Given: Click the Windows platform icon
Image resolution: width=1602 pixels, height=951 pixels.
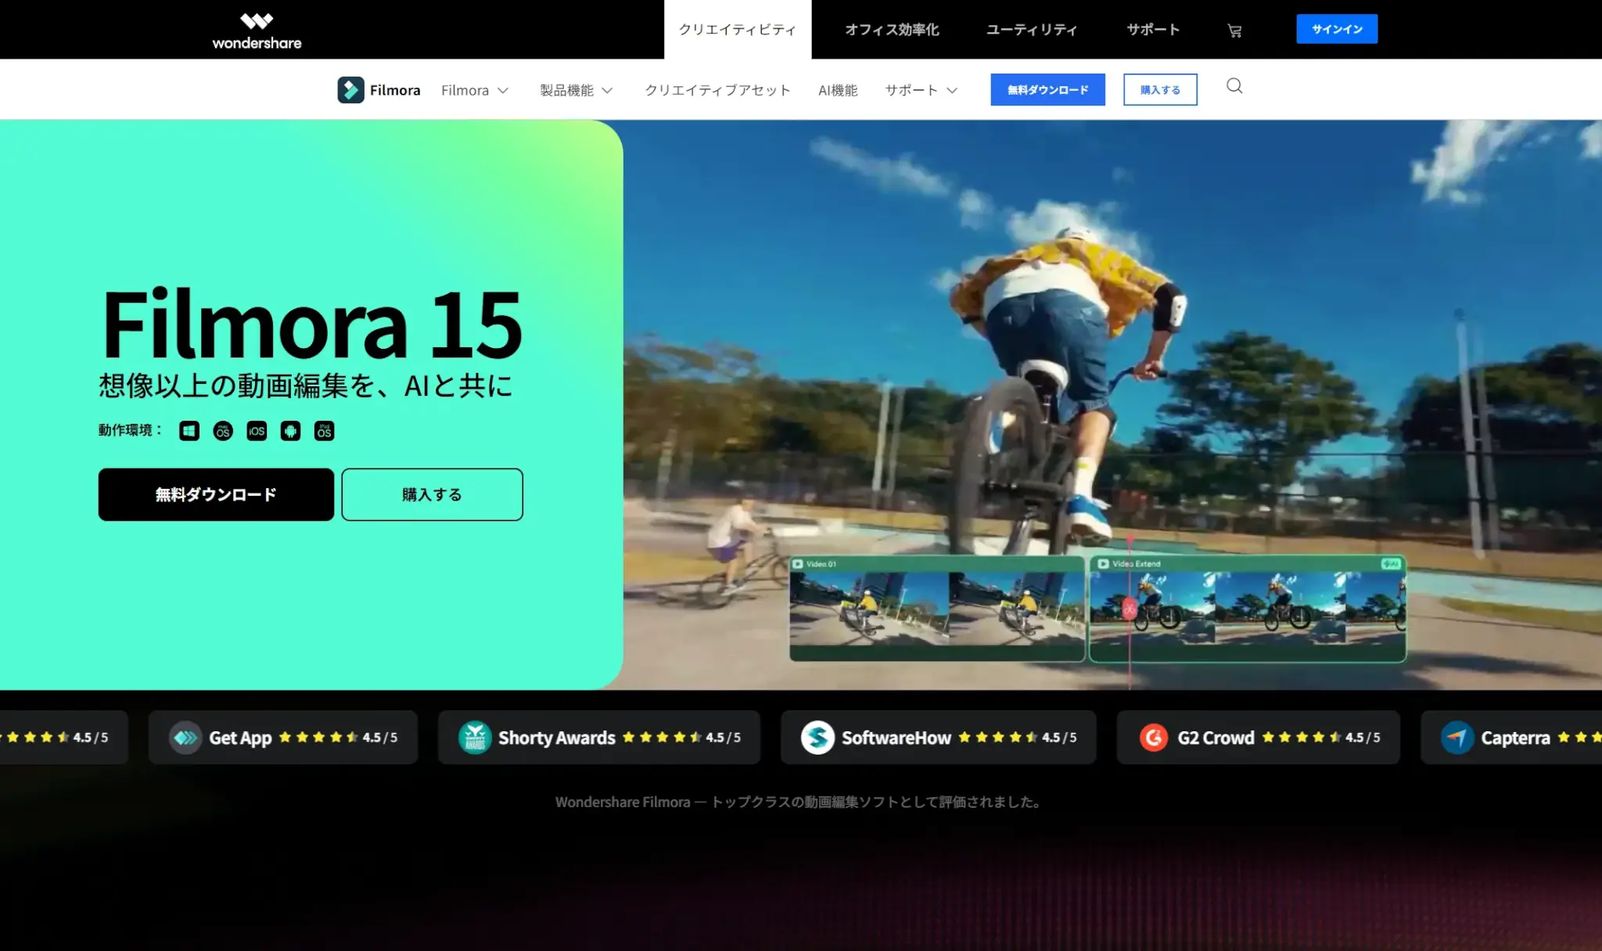Looking at the screenshot, I should 189,431.
